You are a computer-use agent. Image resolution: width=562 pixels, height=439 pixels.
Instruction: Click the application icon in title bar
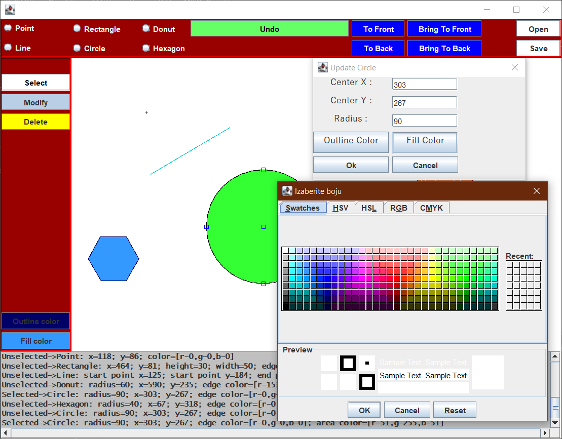(10, 10)
